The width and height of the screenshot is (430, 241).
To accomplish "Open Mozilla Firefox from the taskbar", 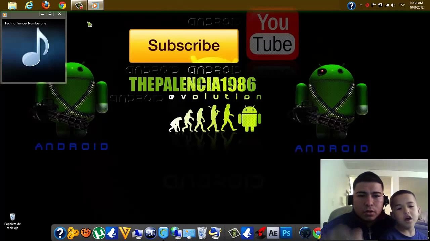I will (46, 5).
